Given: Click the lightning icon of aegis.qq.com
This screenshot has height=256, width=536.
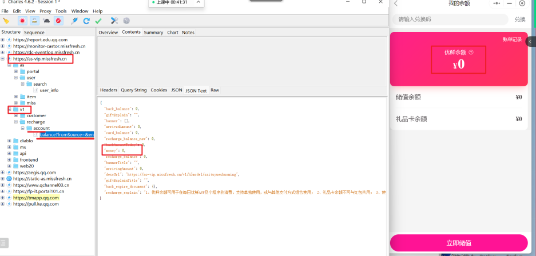Looking at the screenshot, I should tap(9, 173).
